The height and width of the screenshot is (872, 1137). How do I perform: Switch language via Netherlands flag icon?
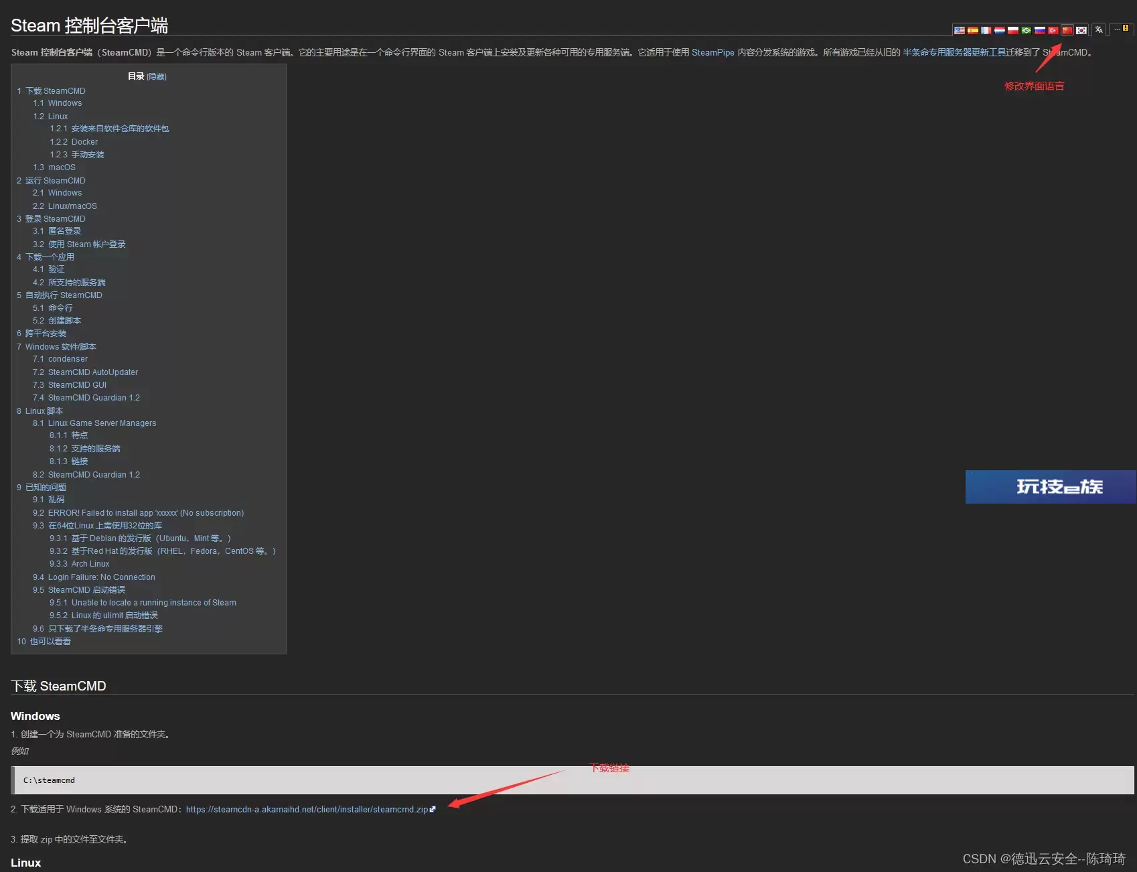1000,30
